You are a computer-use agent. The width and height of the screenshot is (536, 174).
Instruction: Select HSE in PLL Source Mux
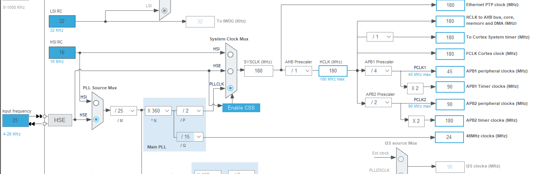coord(96,119)
